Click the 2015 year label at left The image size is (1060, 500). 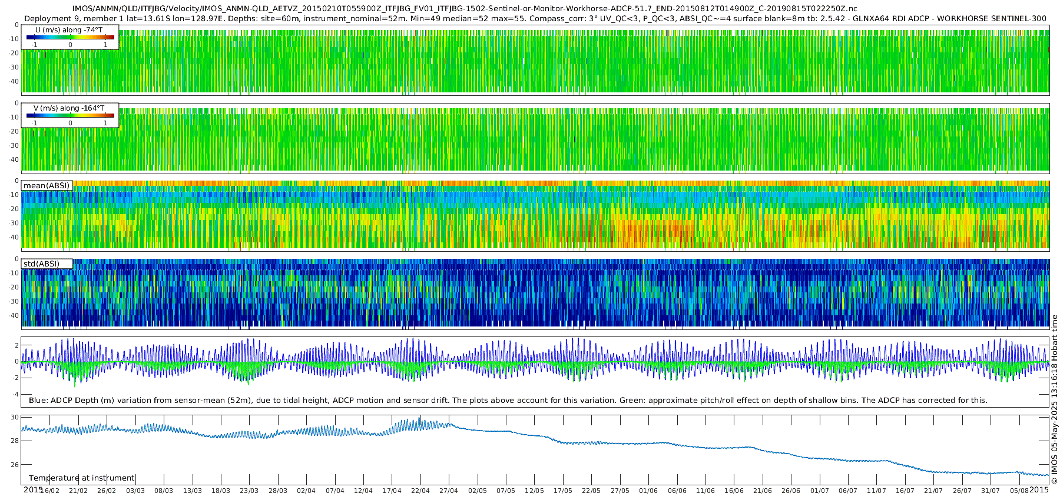tap(33, 490)
